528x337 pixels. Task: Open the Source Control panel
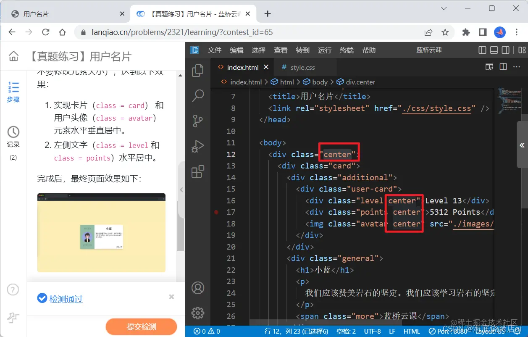point(197,121)
